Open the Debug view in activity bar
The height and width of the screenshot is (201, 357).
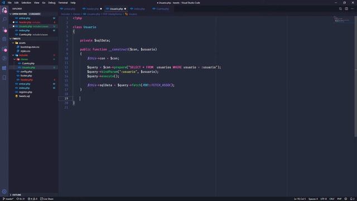(4, 39)
